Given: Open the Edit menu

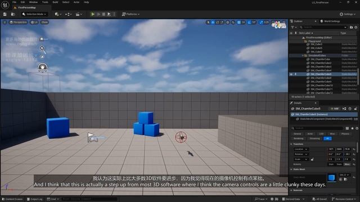Looking at the screenshot, I should (22, 2).
